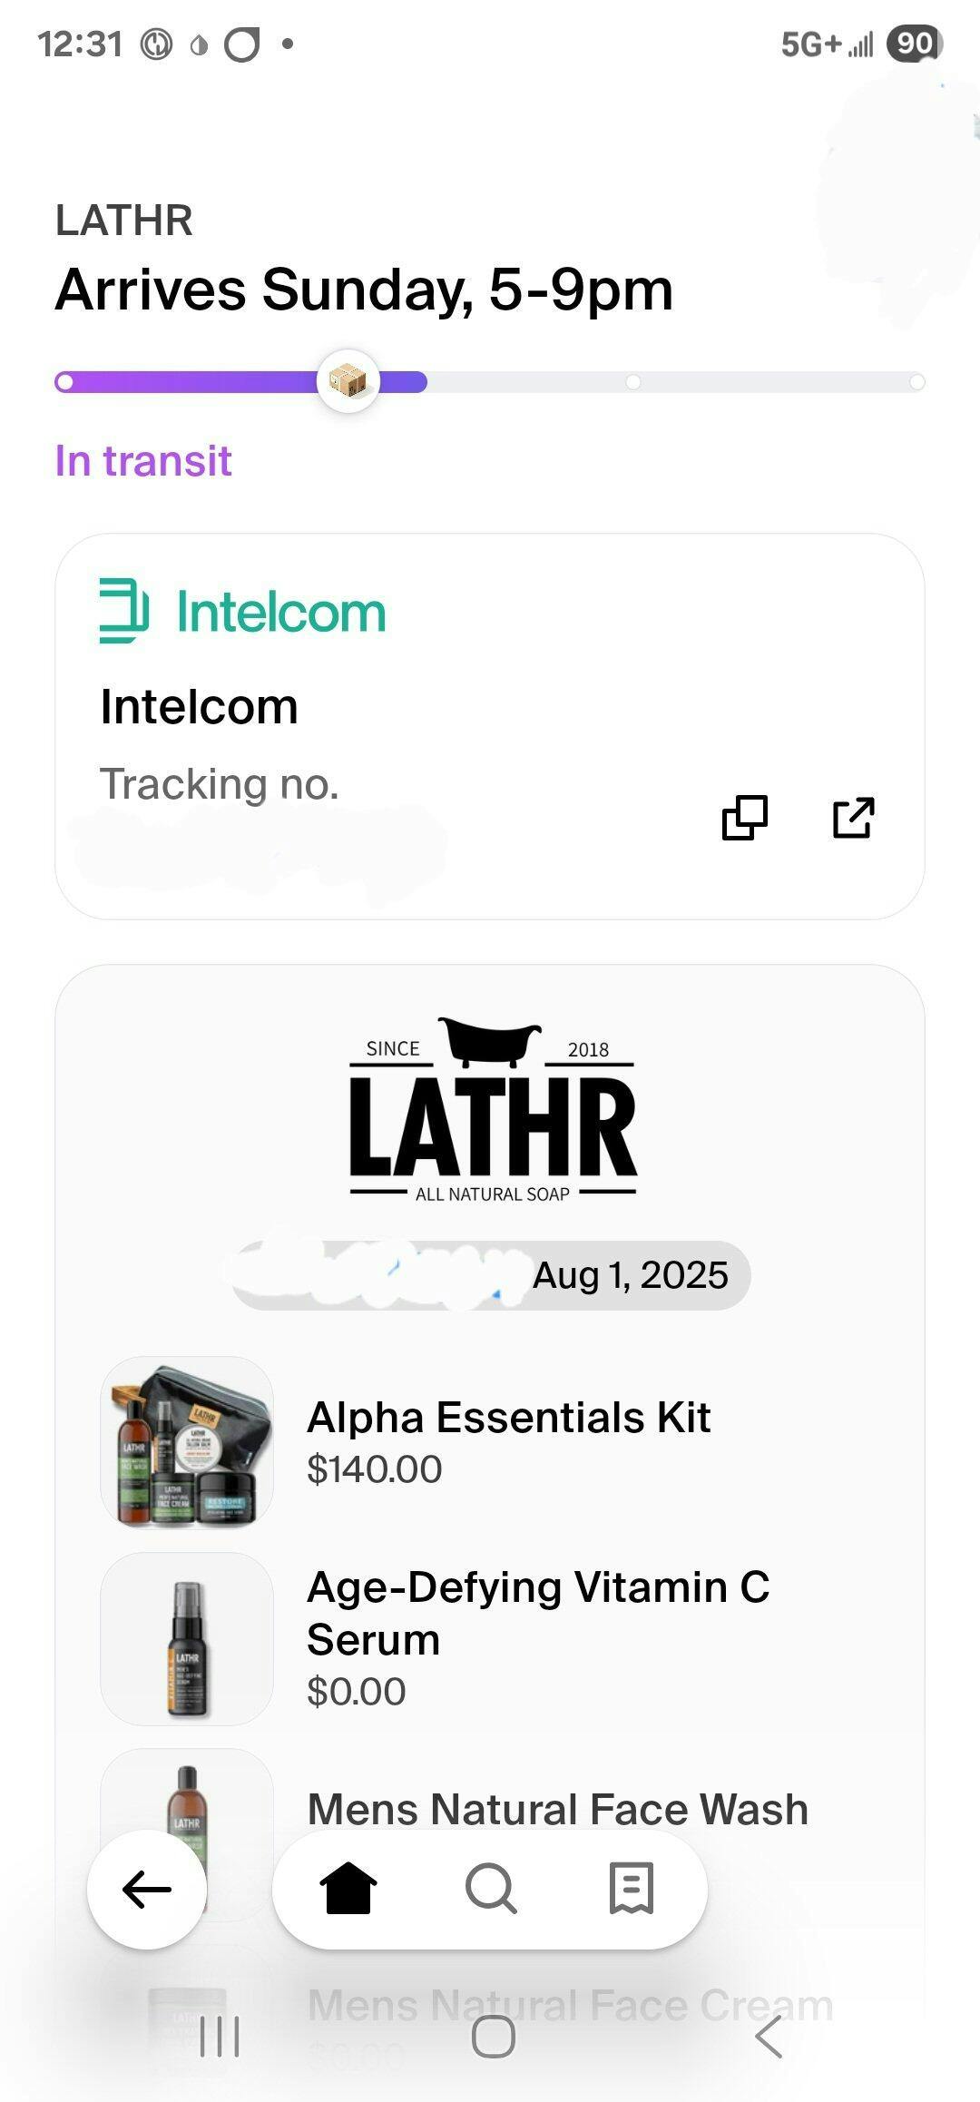The image size is (980, 2102).
Task: Go to the Home tab icon
Action: tap(348, 1889)
